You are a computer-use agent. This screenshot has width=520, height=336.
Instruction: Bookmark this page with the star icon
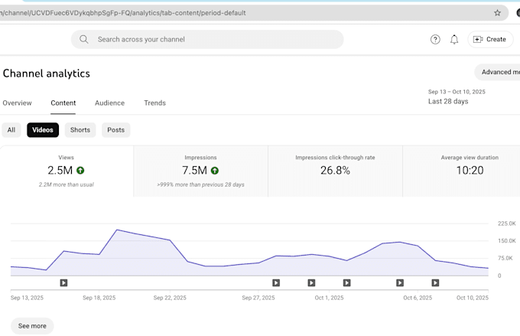497,13
